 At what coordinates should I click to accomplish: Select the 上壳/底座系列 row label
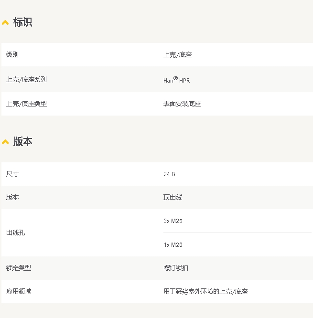[x=26, y=80]
